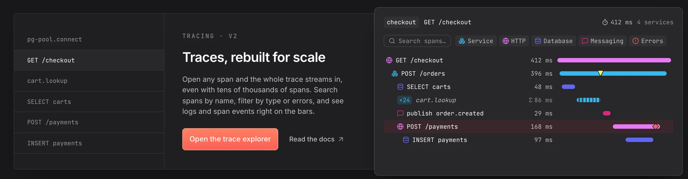Focus the Search spans input field

tap(417, 41)
